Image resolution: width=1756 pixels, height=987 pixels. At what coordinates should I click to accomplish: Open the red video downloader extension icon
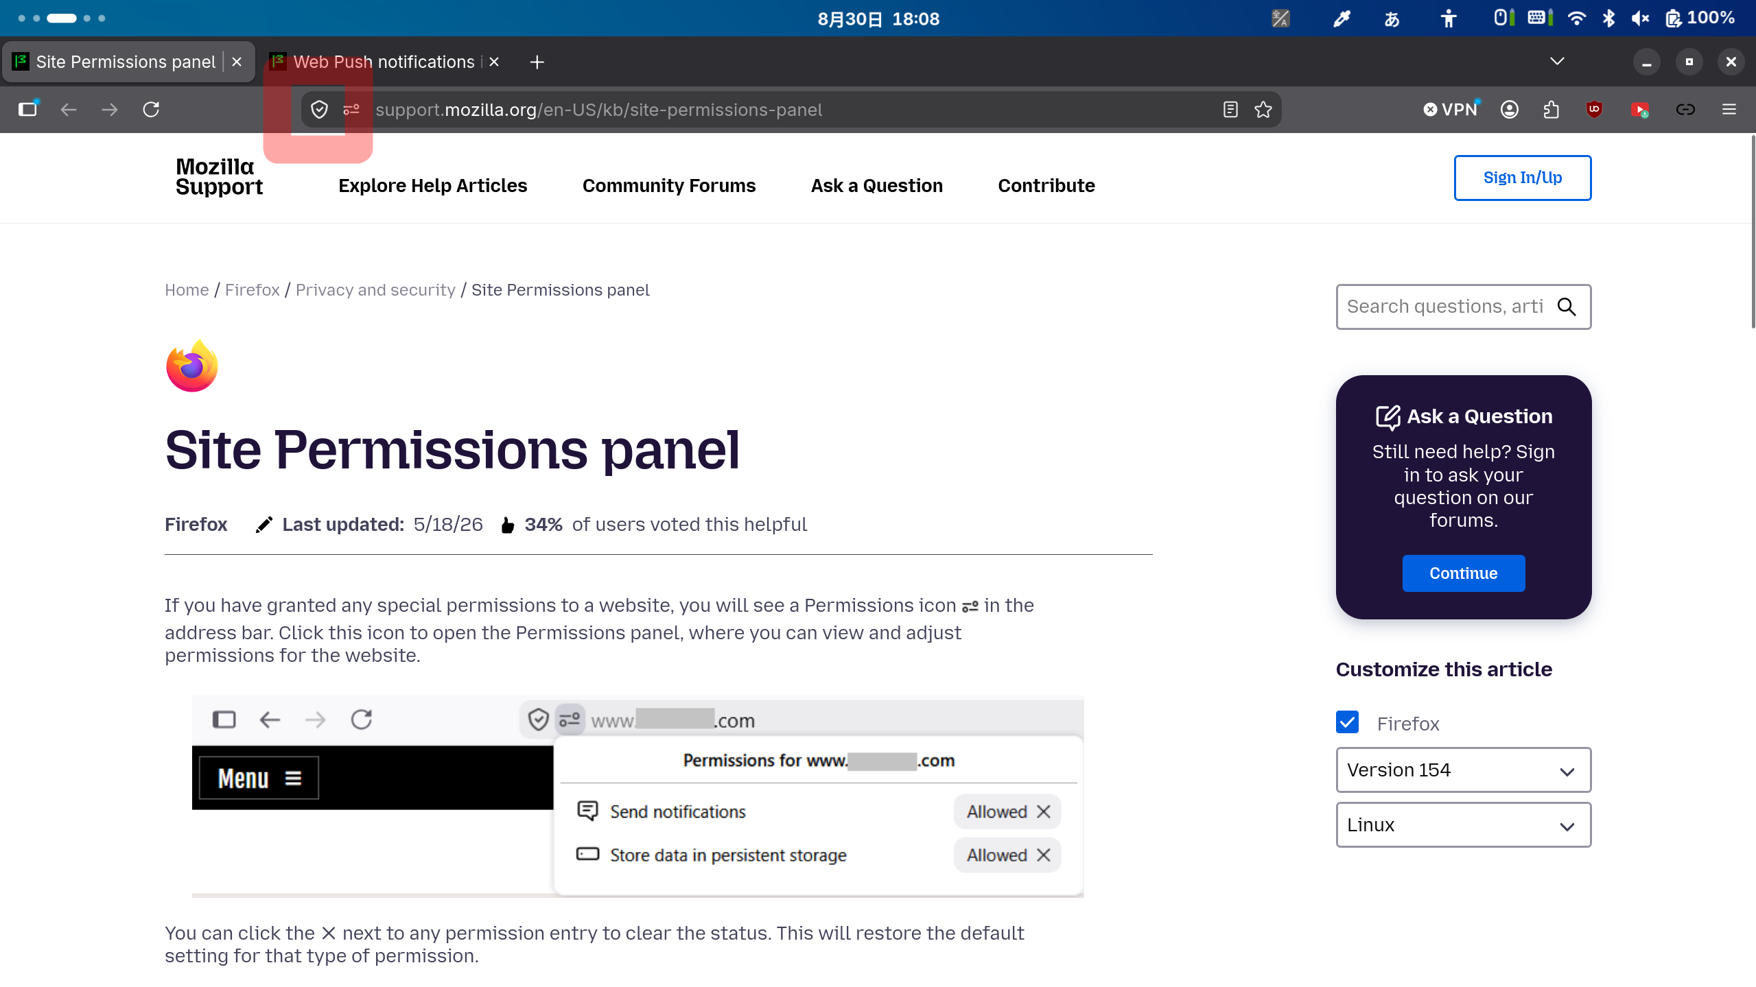pyautogui.click(x=1640, y=110)
